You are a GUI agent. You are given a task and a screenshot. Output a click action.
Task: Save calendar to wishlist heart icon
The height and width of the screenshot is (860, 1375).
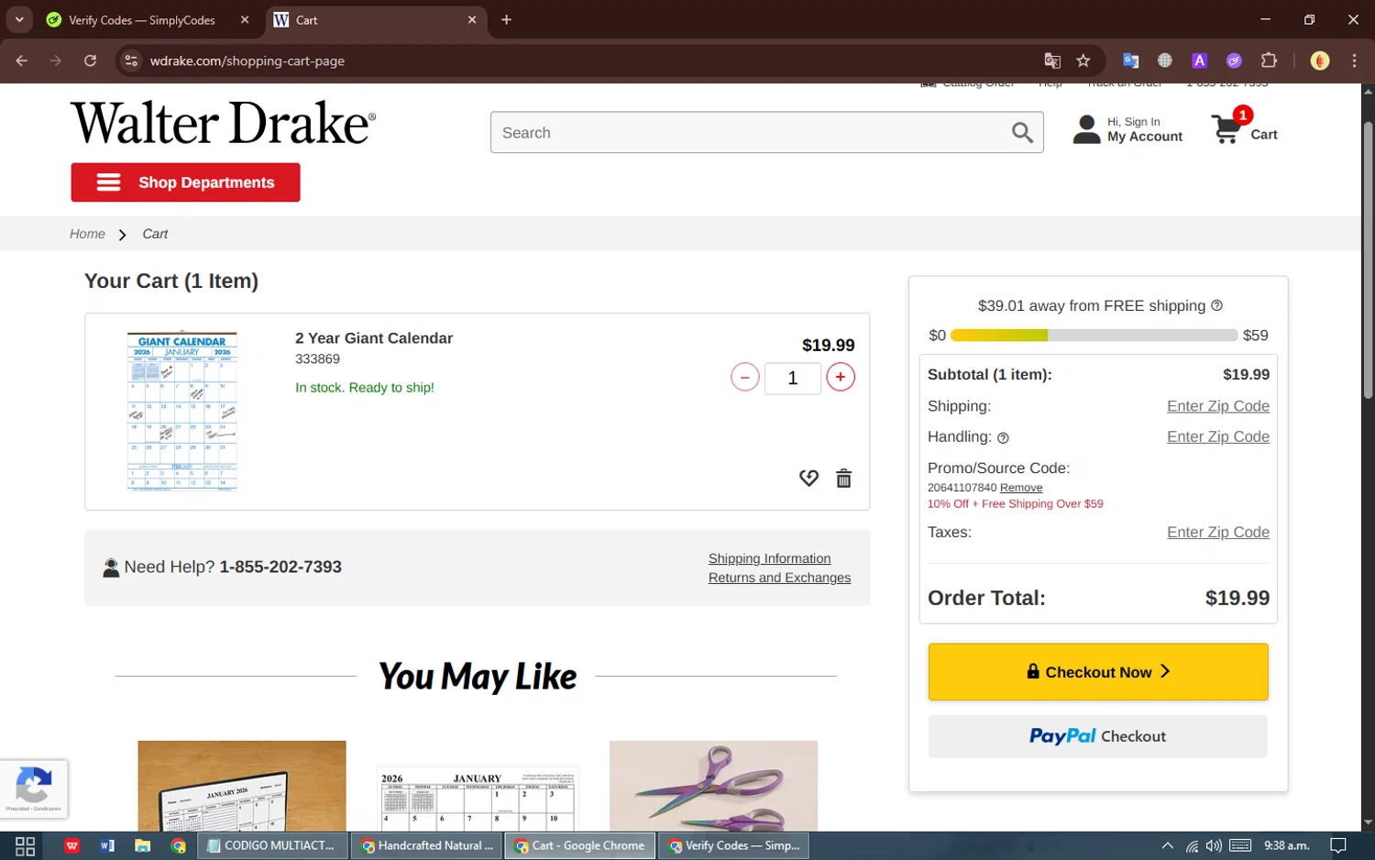(808, 478)
